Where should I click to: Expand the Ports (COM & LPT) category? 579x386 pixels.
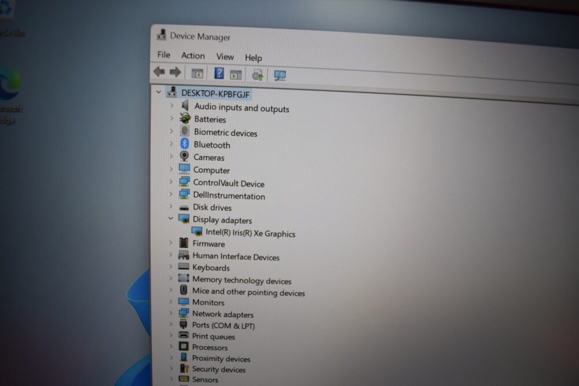171,324
